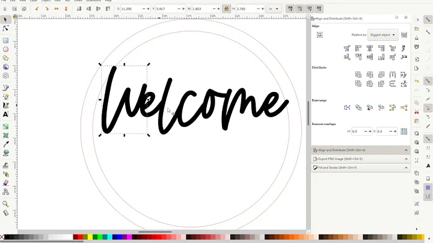
Task: Apply the red palette swatch
Action: click(x=81, y=237)
